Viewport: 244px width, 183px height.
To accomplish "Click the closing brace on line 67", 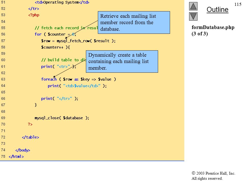I will tap(36, 105).
